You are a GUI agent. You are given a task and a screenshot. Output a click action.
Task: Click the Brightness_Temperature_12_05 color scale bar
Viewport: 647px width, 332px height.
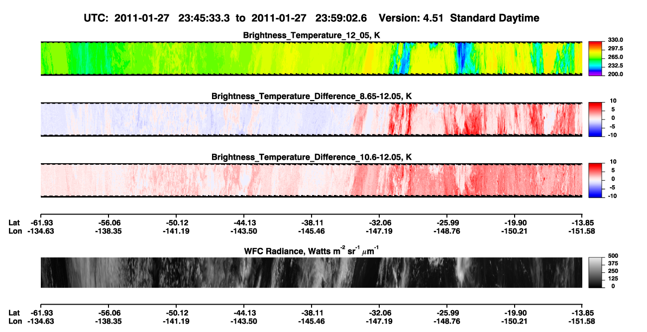(595, 58)
